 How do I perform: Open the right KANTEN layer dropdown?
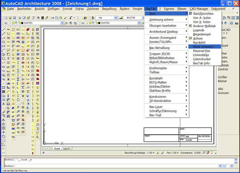139,23
